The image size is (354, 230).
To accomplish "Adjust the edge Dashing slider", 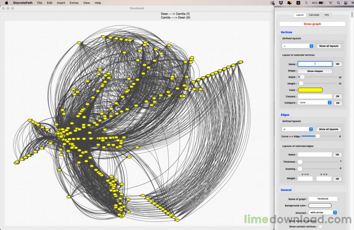I will click(300, 169).
